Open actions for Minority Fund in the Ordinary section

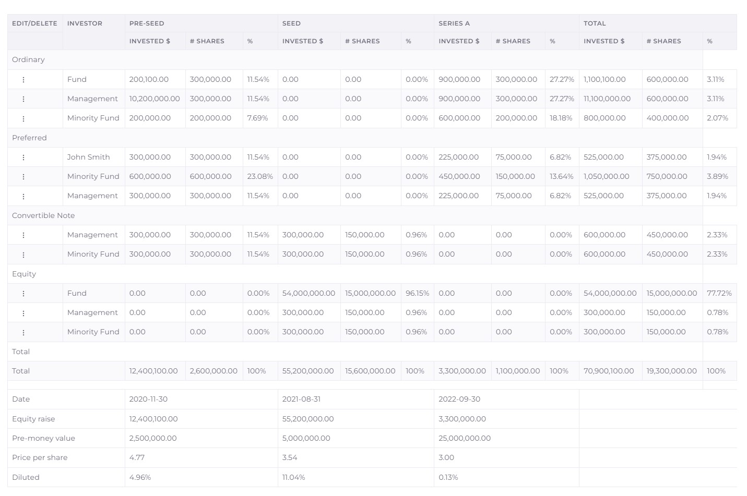24,118
